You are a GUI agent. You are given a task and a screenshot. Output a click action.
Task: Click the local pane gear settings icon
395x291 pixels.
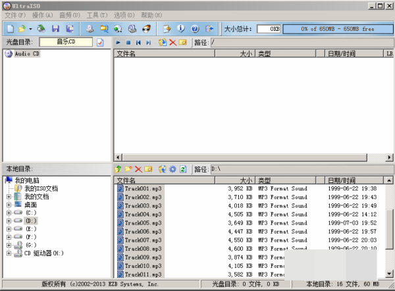point(172,169)
